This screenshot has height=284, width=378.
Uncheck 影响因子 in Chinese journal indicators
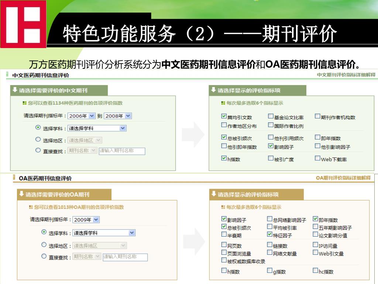[271, 146]
